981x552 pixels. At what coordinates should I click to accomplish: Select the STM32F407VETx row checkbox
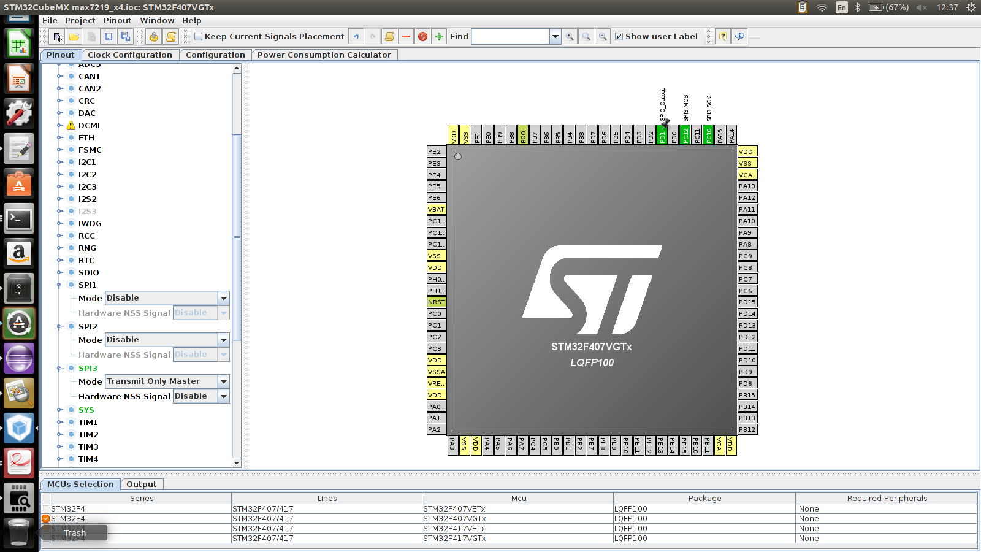pyautogui.click(x=46, y=509)
